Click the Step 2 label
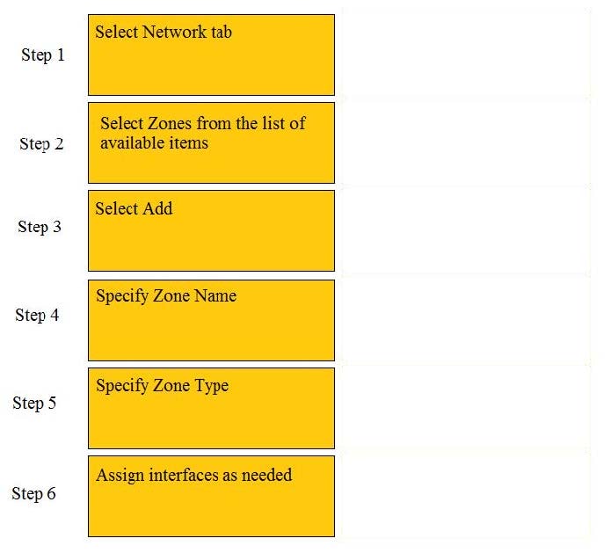This screenshot has width=611, height=553. (x=41, y=144)
